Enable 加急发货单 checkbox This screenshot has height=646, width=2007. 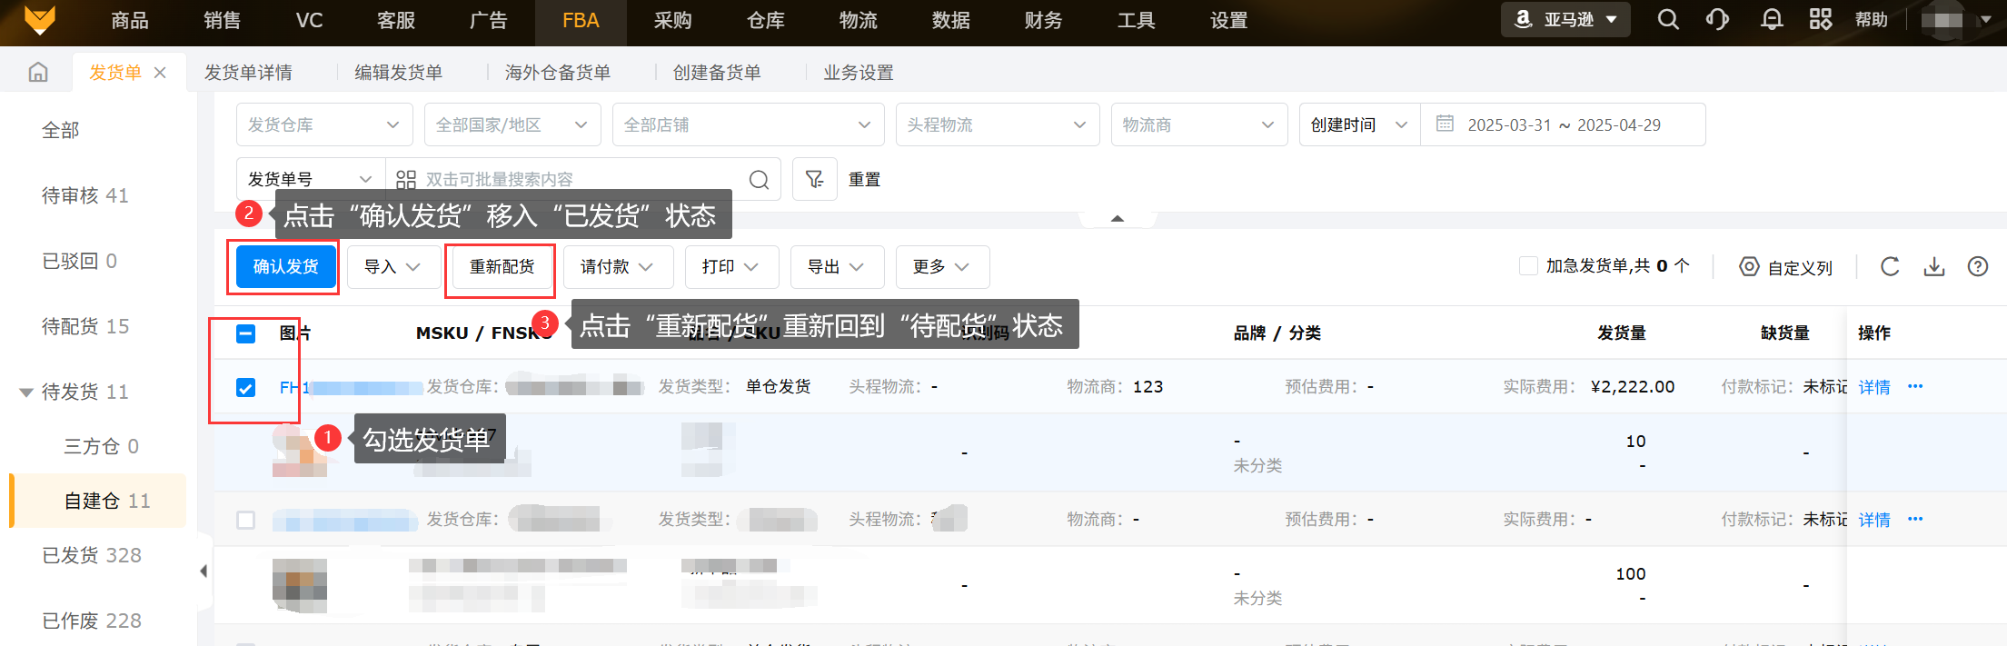[x=1528, y=265]
